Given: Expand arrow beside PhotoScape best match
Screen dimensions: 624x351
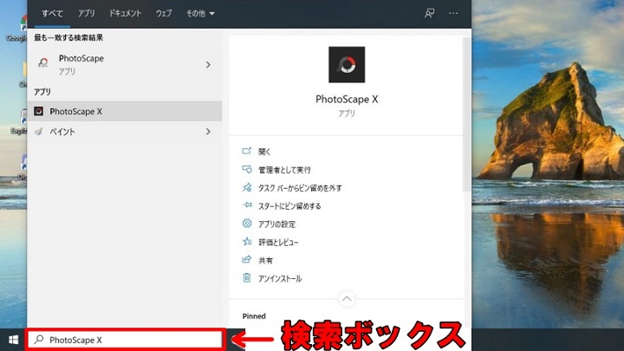Looking at the screenshot, I should (208, 64).
